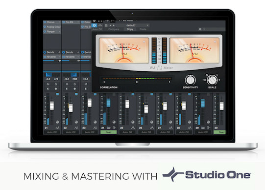265x190 pixels.
Task: Toggle the Chorus insert power button
Action: click(x=45, y=22)
